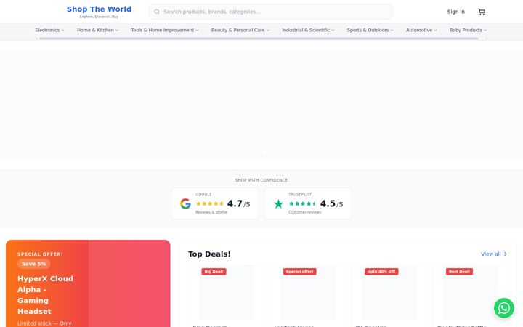Screen dimensions: 523x327
Task: Click the category bar horizontal scrollbar
Action: [x=259, y=39]
